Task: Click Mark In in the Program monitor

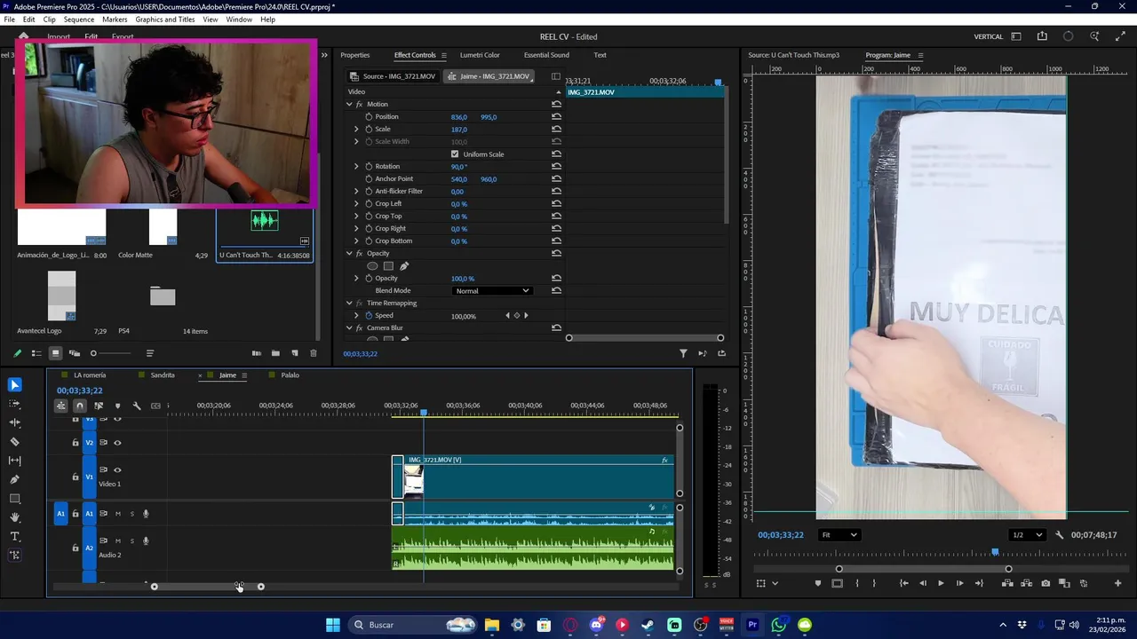Action: point(857,583)
